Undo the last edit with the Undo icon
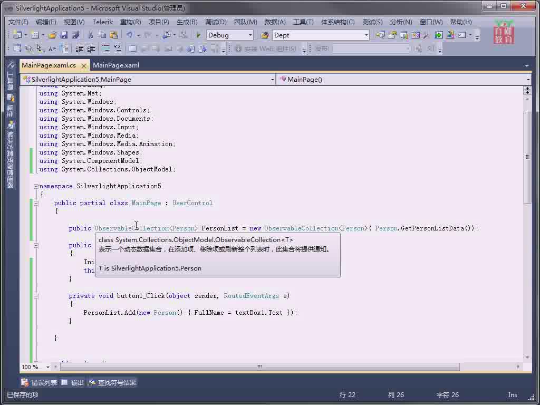 pyautogui.click(x=130, y=35)
